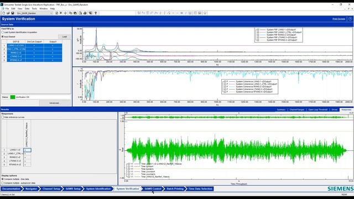
Task: Switch to the Responses tab
Action: point(346,109)
